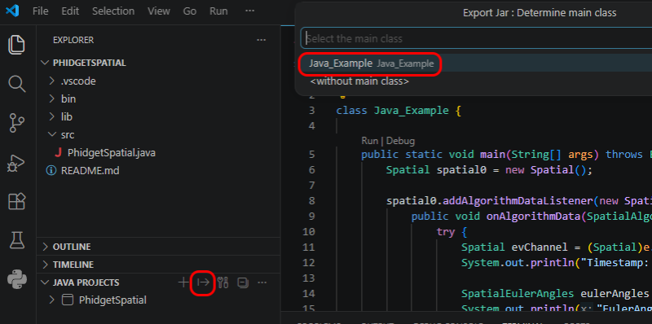
Task: Open the Run and Debug view
Action: [x=17, y=164]
